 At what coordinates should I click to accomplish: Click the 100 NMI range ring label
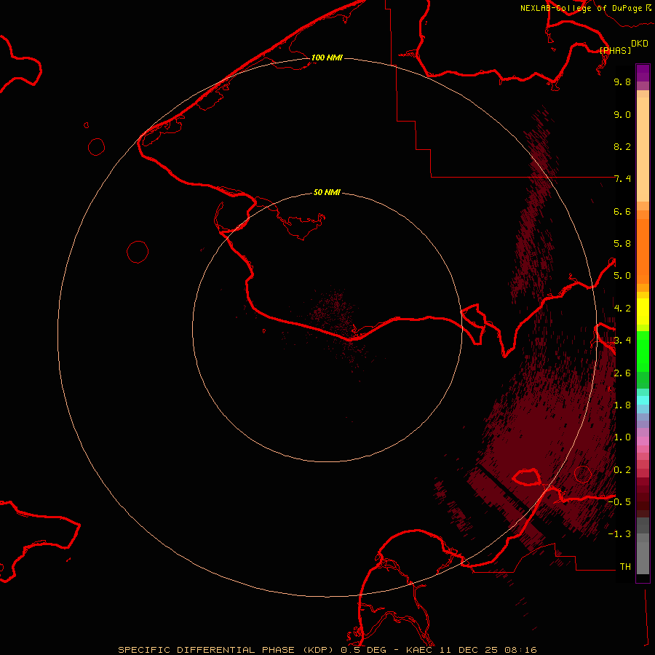tap(327, 57)
